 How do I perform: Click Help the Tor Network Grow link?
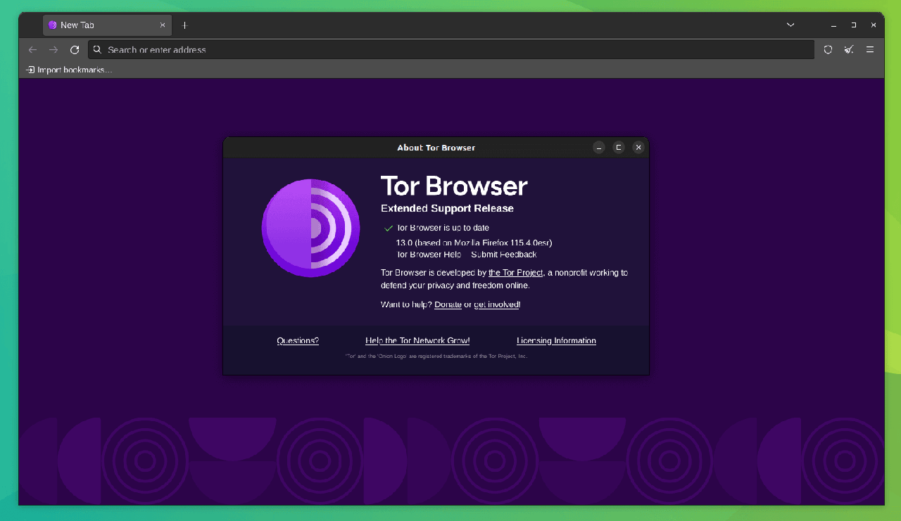[x=417, y=341]
